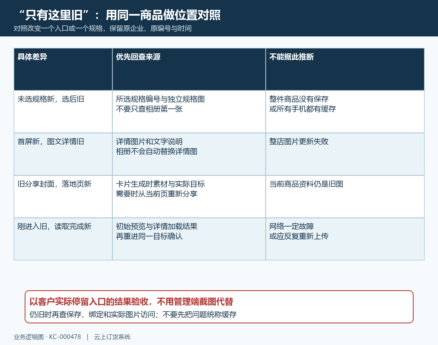438x345 pixels.
Task: Select the 优先回查来源 column header
Action: [x=189, y=69]
